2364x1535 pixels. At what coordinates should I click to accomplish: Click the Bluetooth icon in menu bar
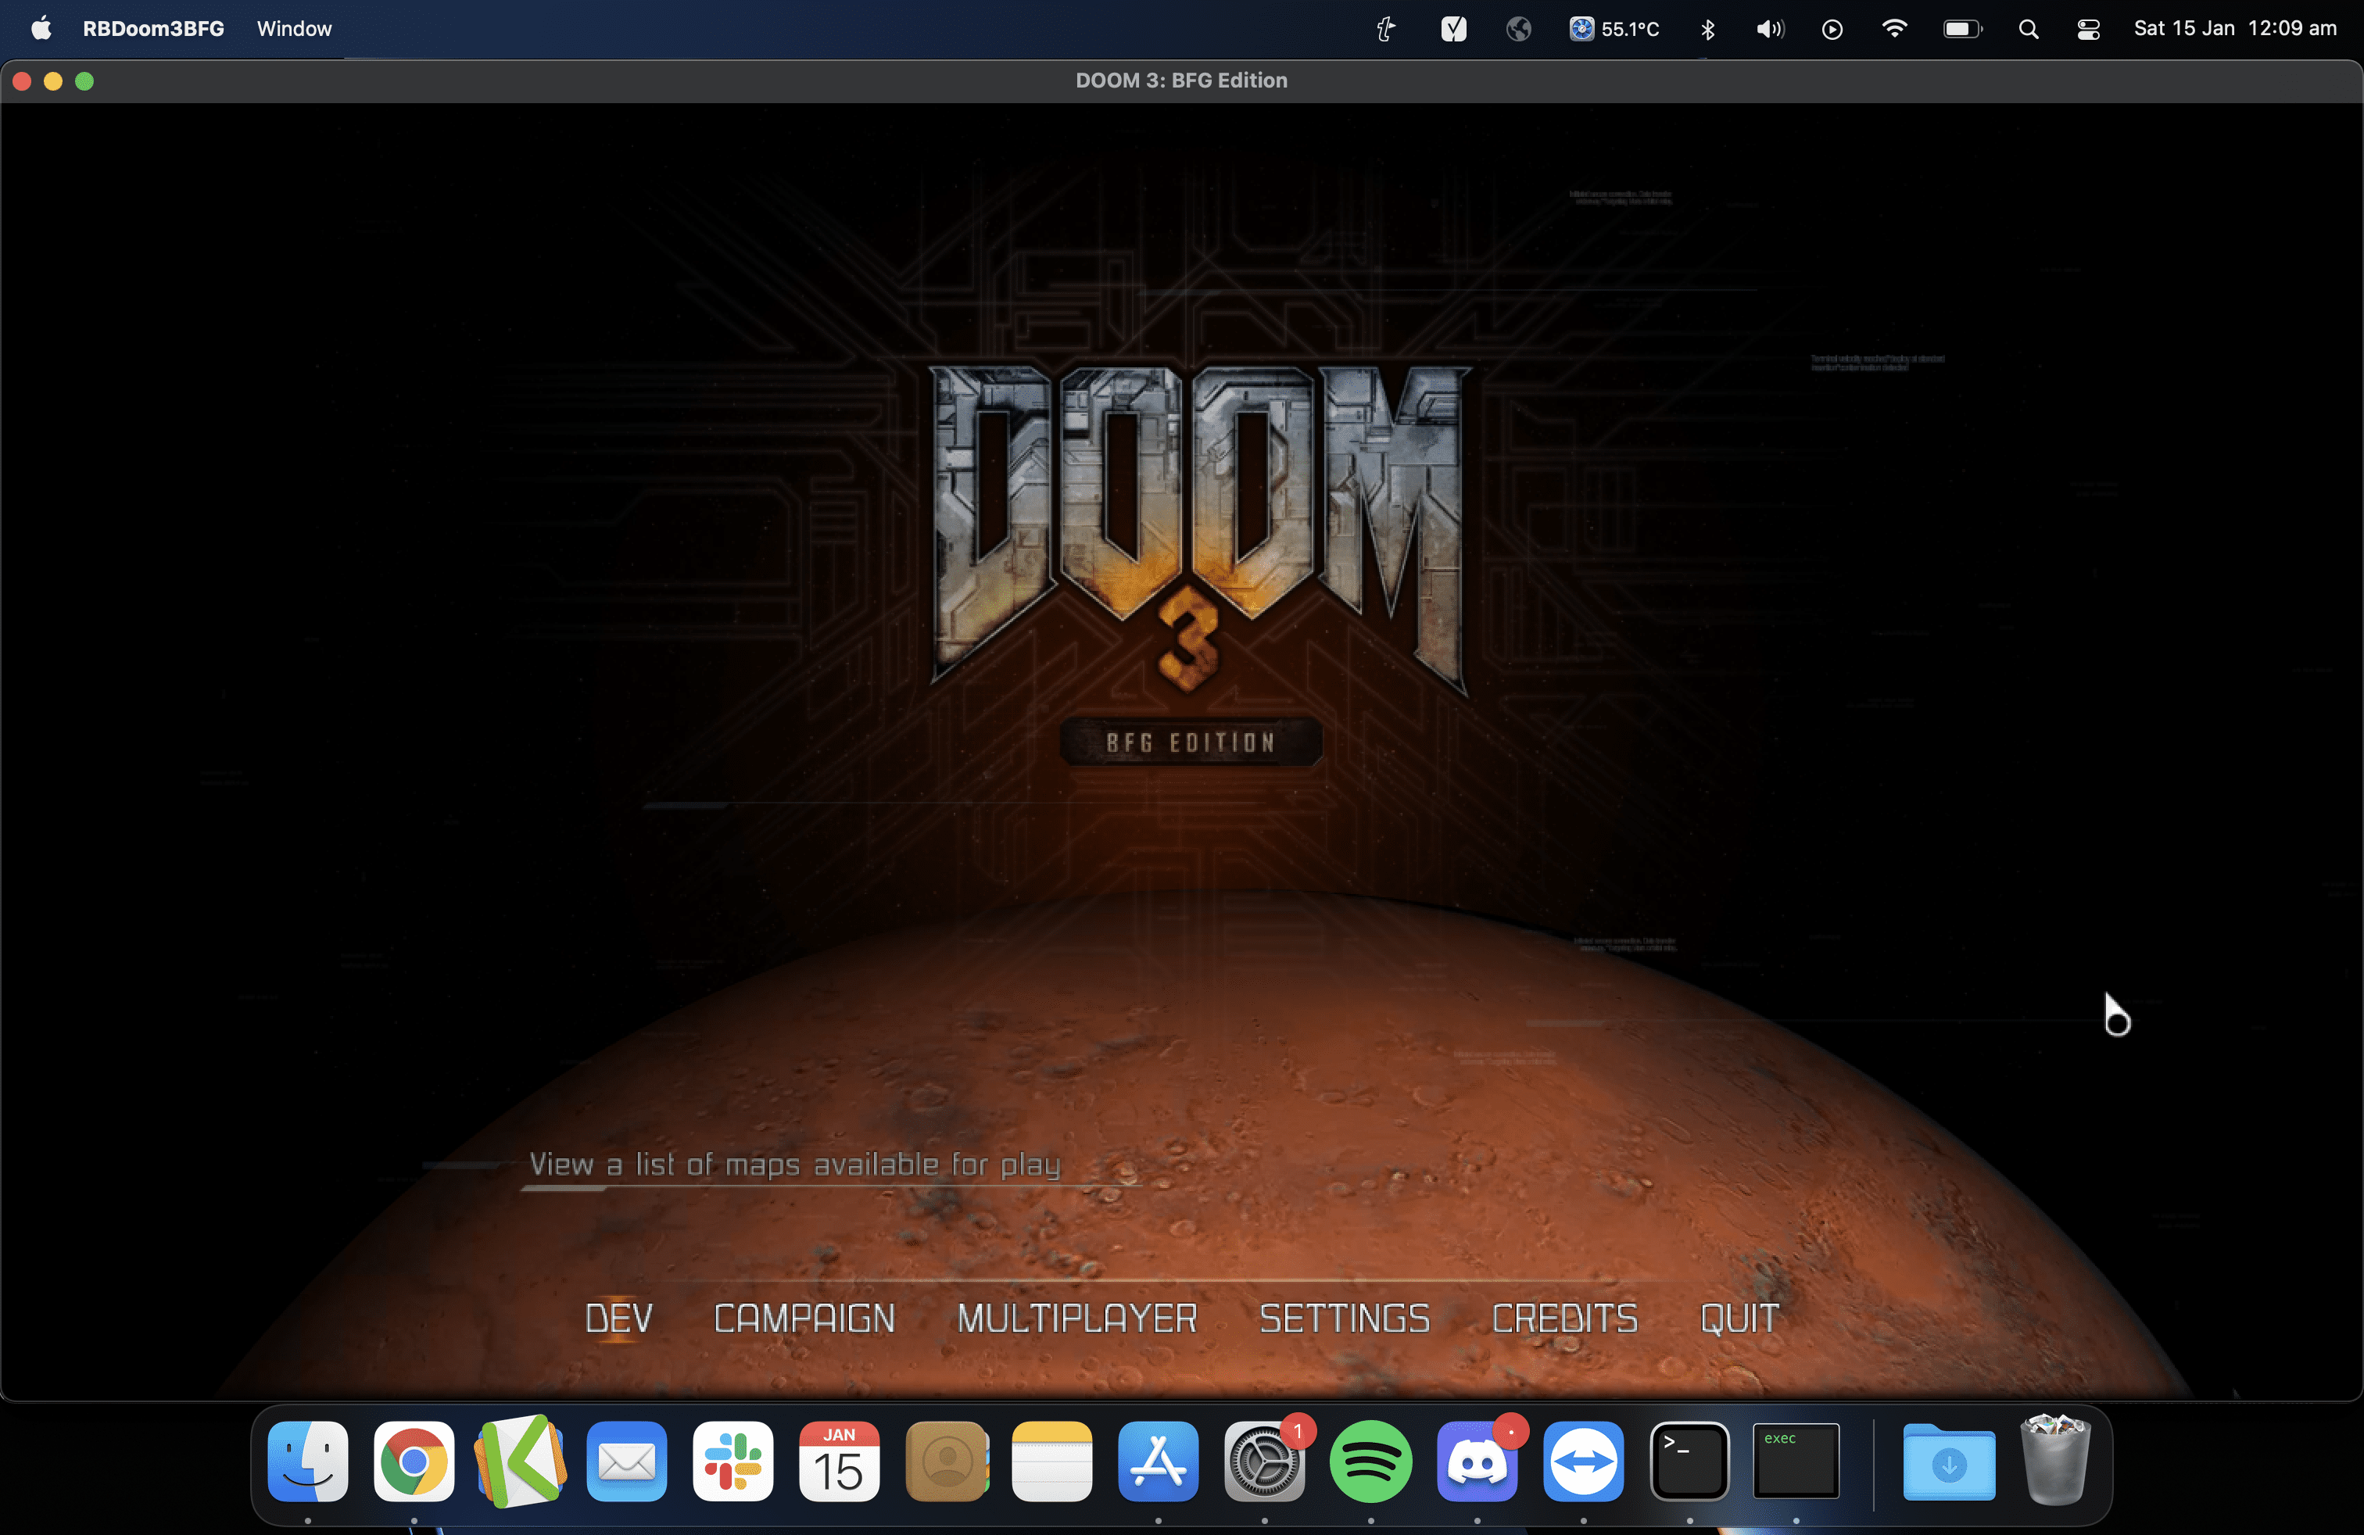(x=1707, y=29)
